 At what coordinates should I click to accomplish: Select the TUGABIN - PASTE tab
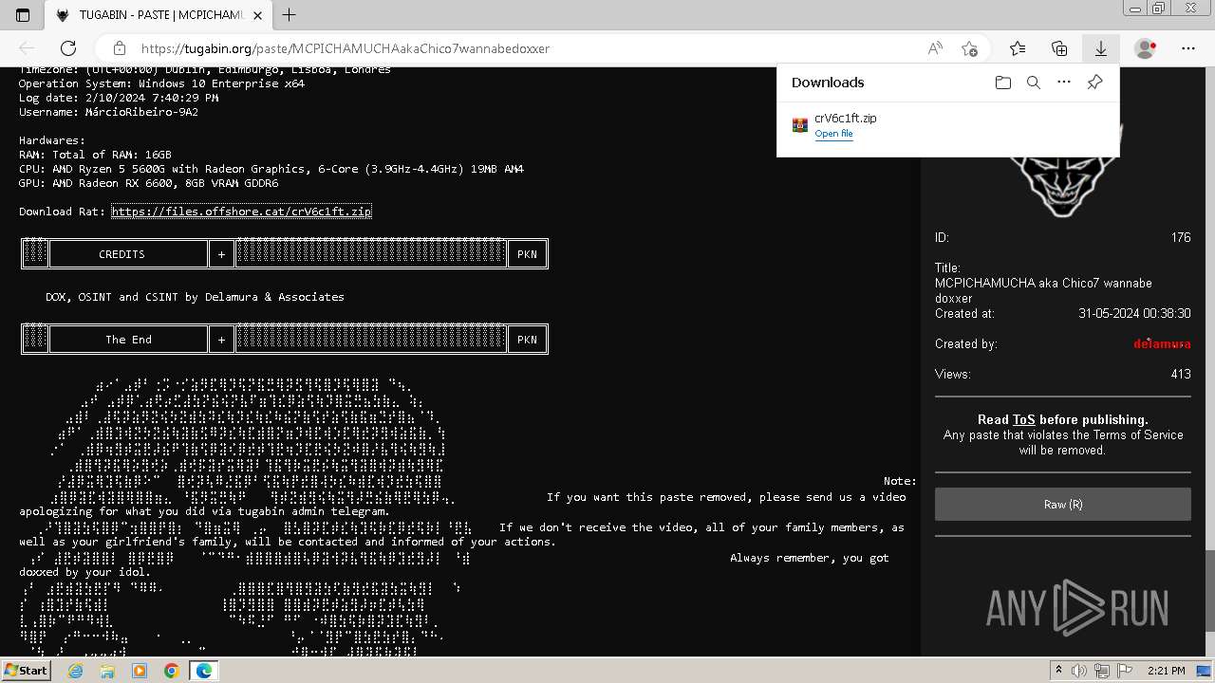(x=159, y=15)
